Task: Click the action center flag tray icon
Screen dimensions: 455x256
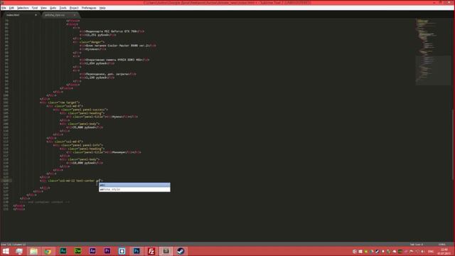Action: point(412,251)
